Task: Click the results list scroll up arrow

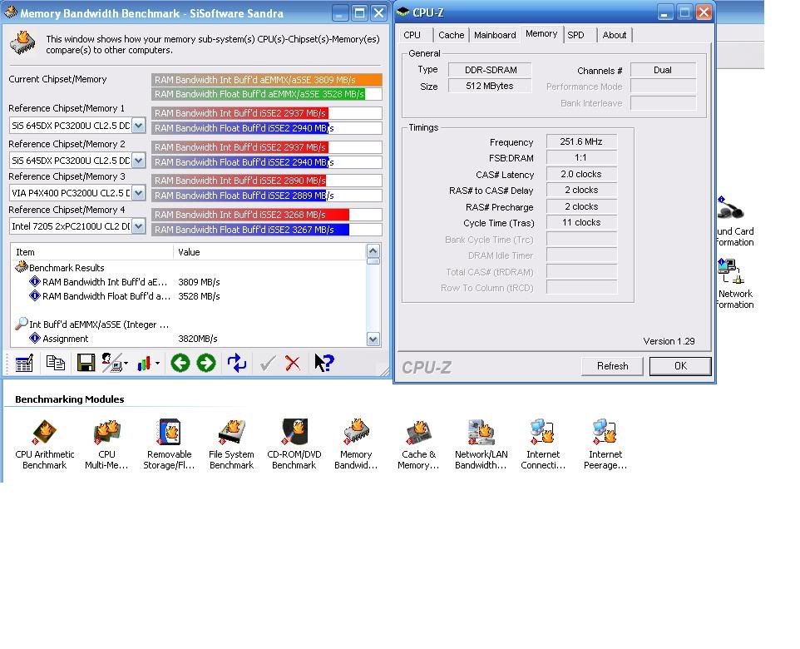Action: [373, 250]
